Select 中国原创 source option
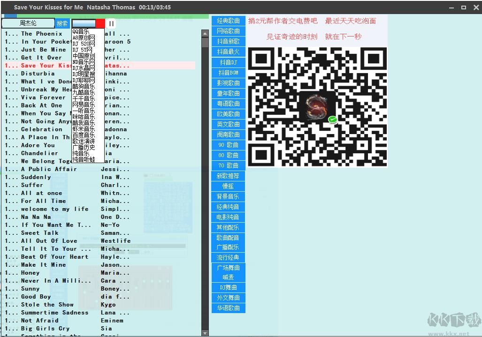 tap(88, 56)
